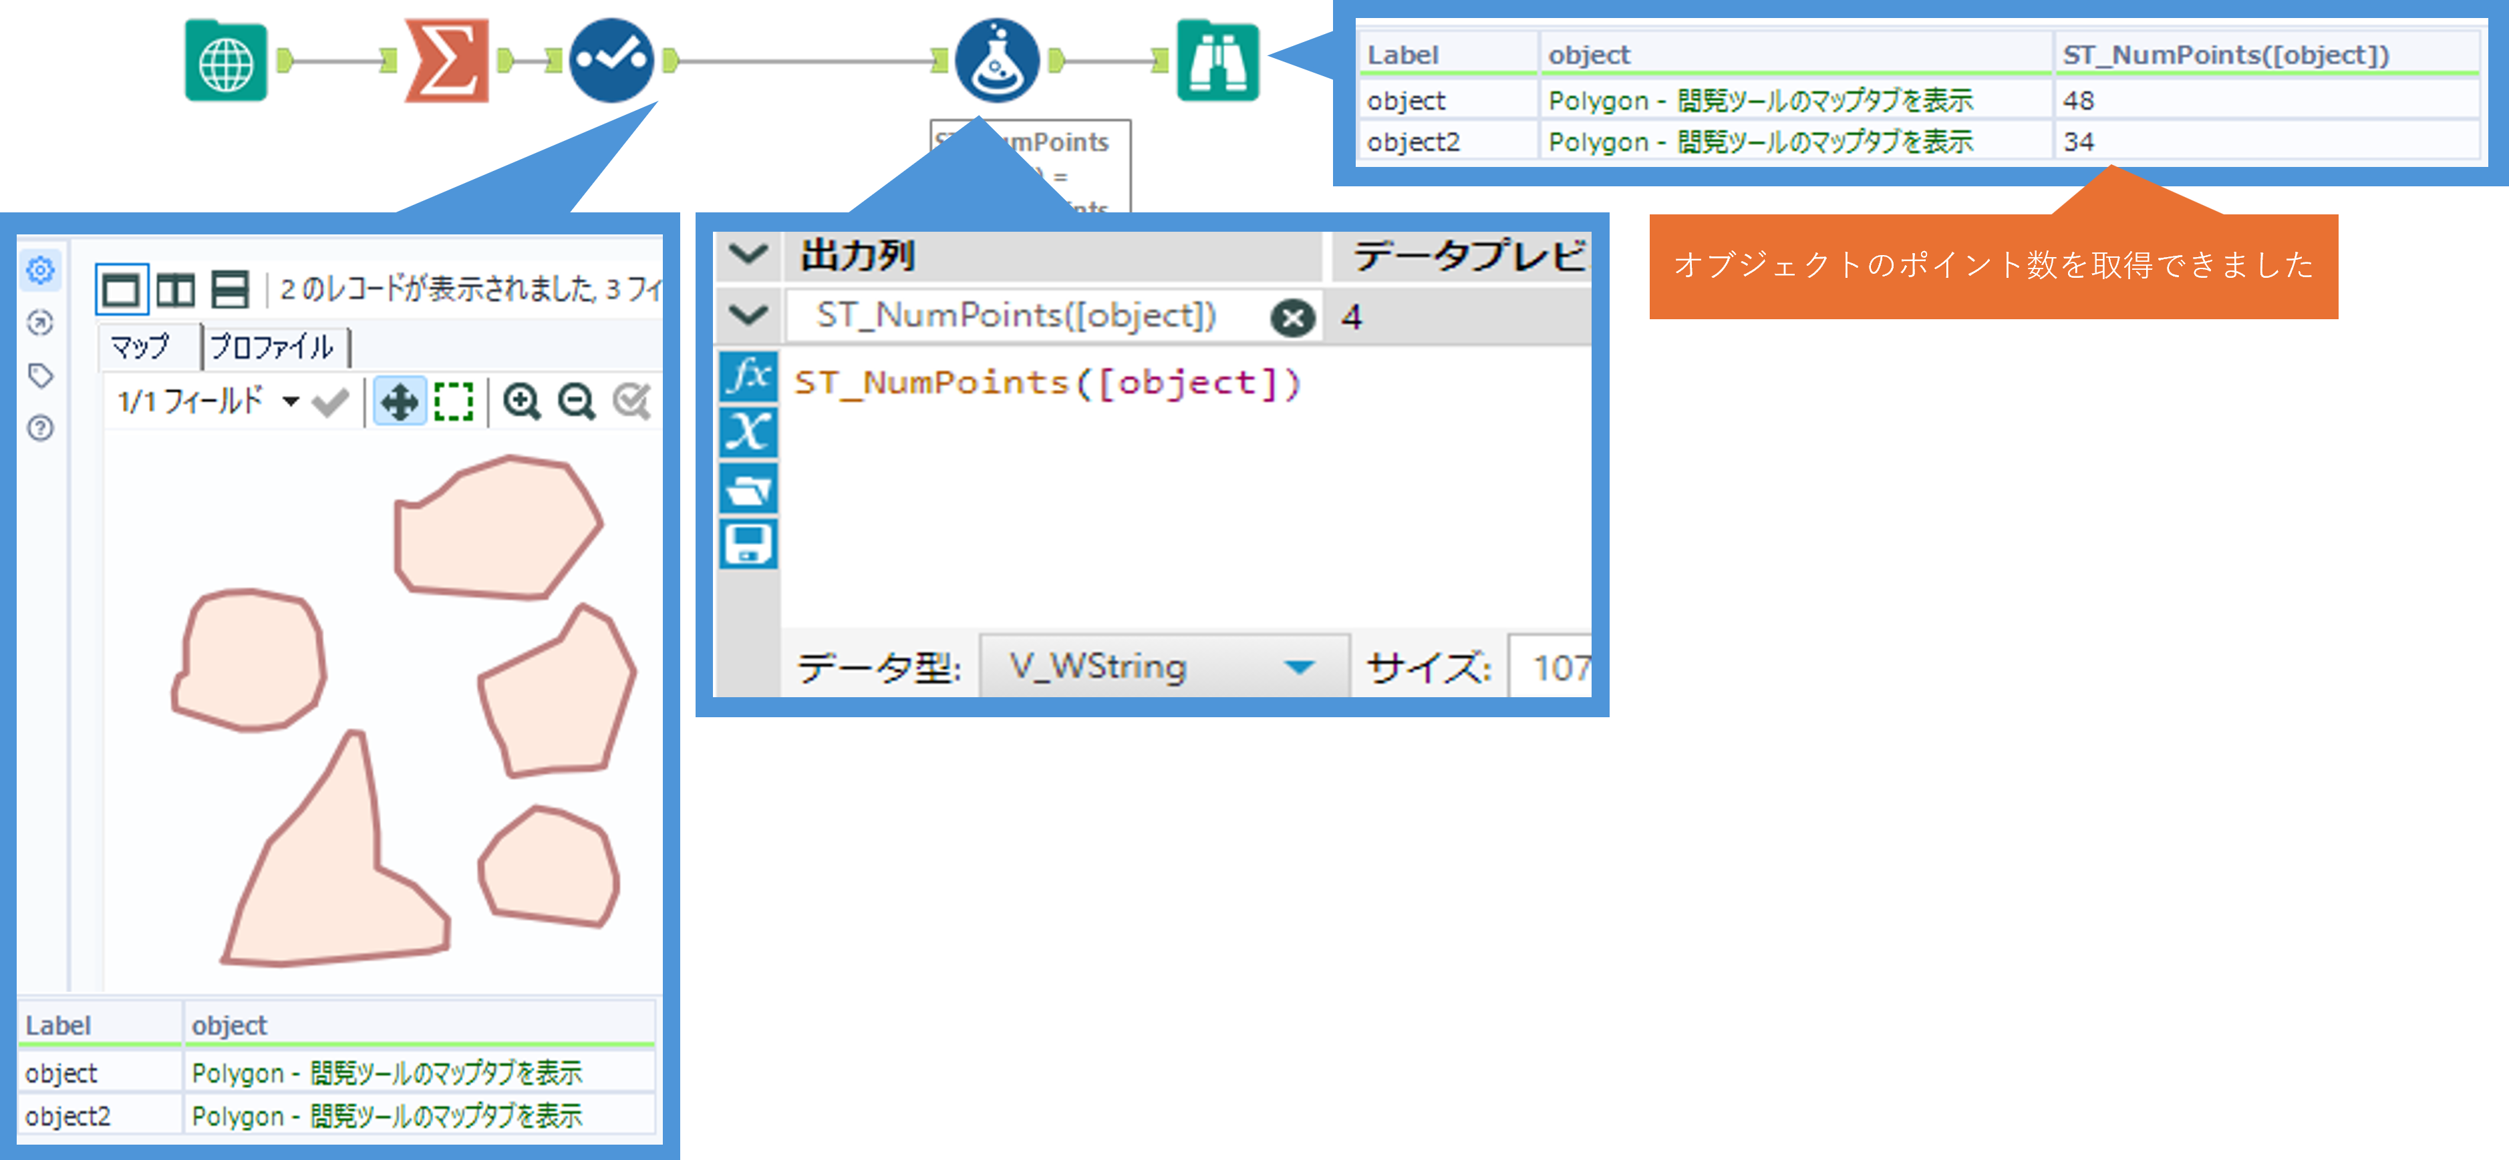Open the X variables columns icon
2509x1160 pixels.
(x=749, y=432)
